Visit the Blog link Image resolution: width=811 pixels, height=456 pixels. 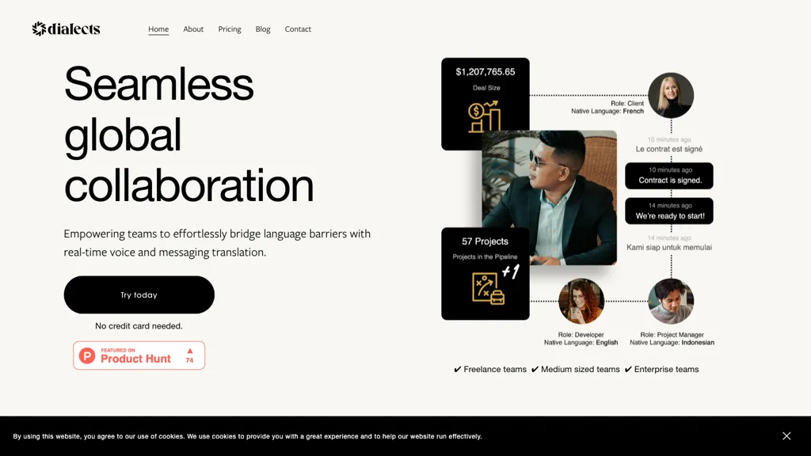pos(263,29)
